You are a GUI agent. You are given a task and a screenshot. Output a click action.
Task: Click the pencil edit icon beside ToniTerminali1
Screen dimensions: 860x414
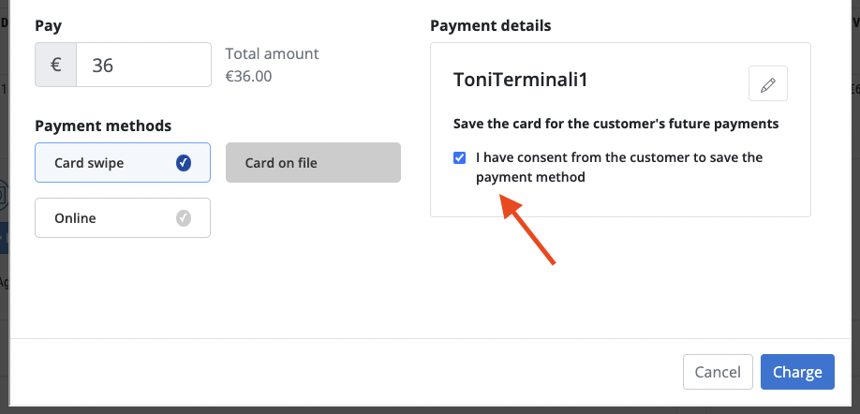[768, 83]
